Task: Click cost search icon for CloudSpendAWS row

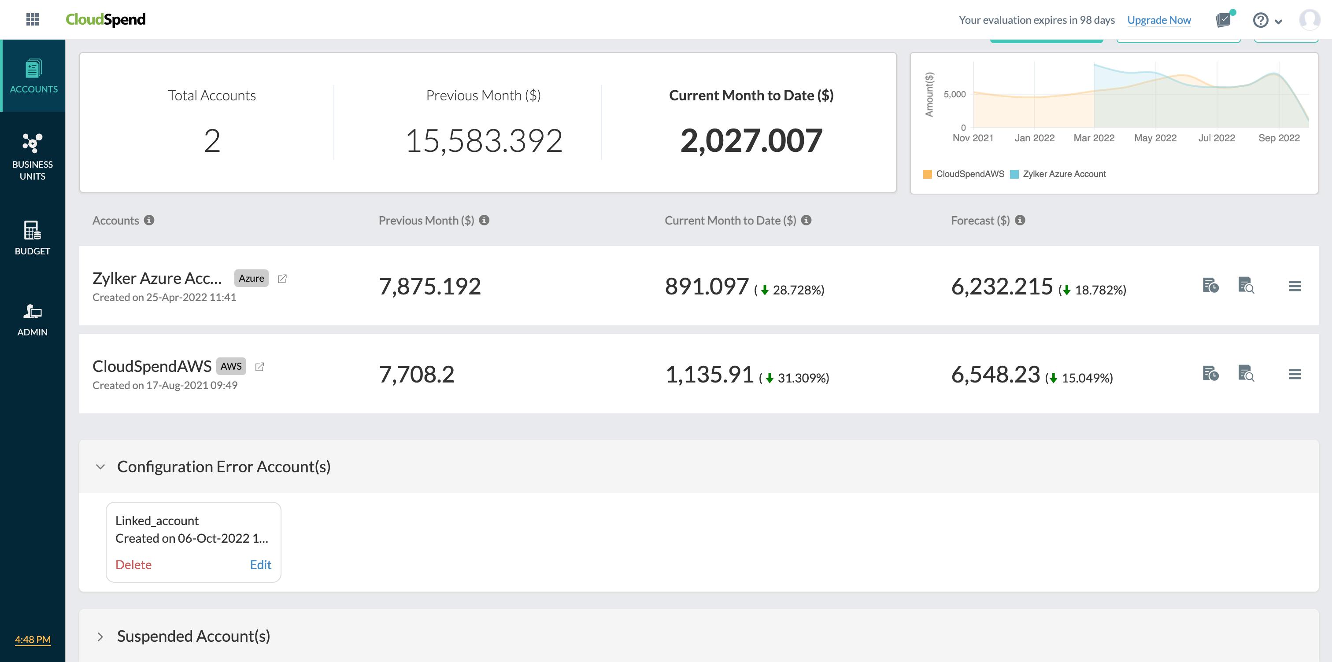Action: coord(1246,373)
